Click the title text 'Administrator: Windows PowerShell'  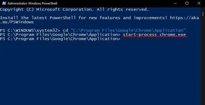point(33,3)
